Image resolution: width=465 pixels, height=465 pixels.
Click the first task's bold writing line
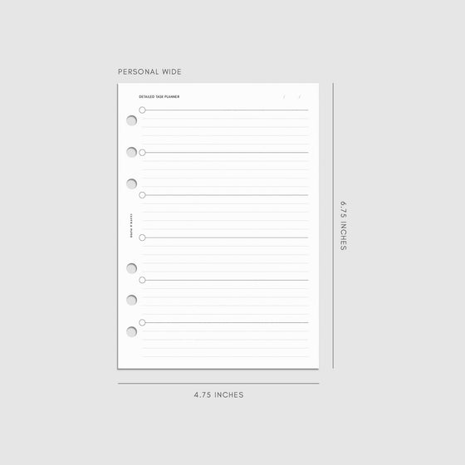pos(227,110)
